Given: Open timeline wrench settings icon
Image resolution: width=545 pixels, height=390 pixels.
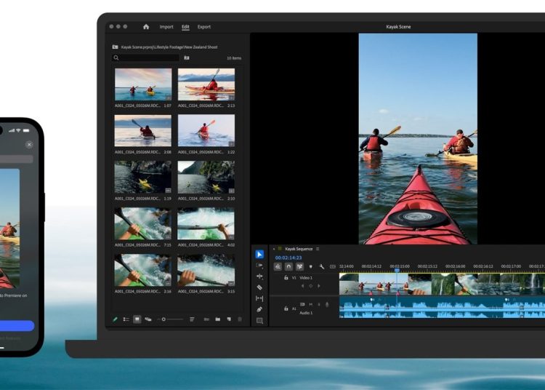Looking at the screenshot, I should 321,266.
